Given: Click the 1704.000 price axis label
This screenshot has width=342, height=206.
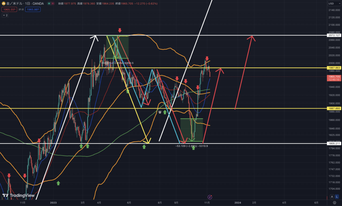Looking at the screenshot, I should point(334,189).
